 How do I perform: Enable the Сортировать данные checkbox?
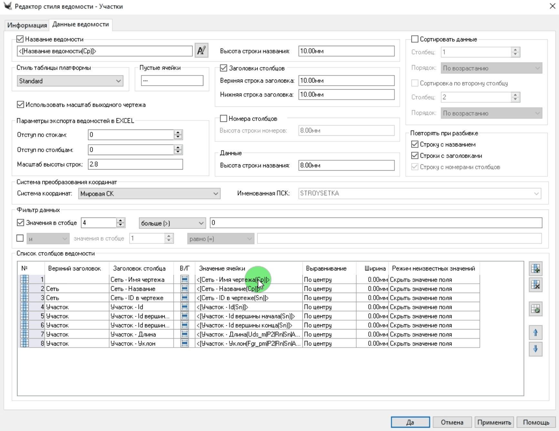pyautogui.click(x=415, y=39)
